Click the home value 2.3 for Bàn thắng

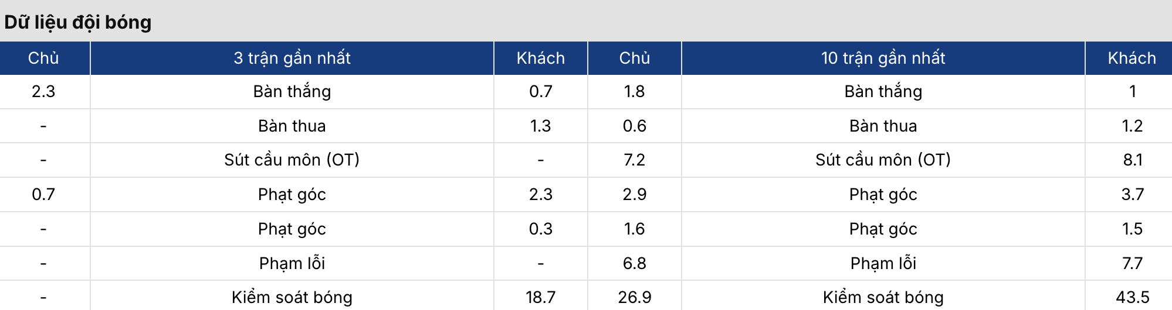pos(43,91)
